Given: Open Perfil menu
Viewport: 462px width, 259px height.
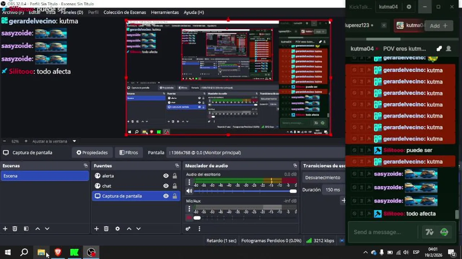Looking at the screenshot, I should (93, 12).
